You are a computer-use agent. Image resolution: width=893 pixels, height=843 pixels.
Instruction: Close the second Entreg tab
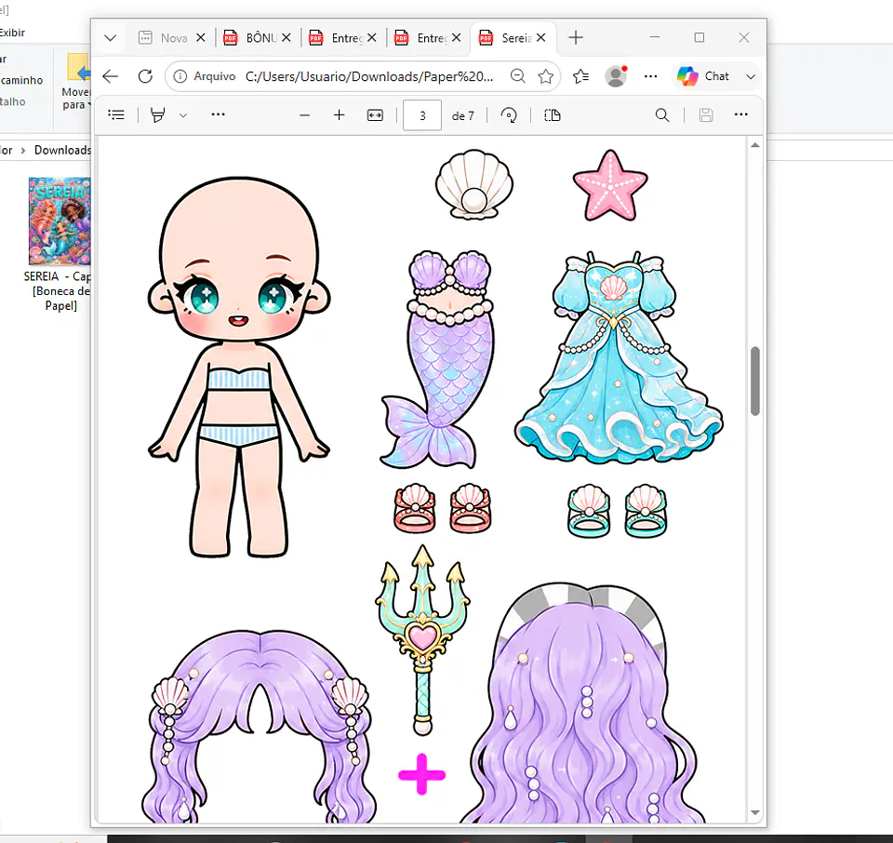[456, 37]
